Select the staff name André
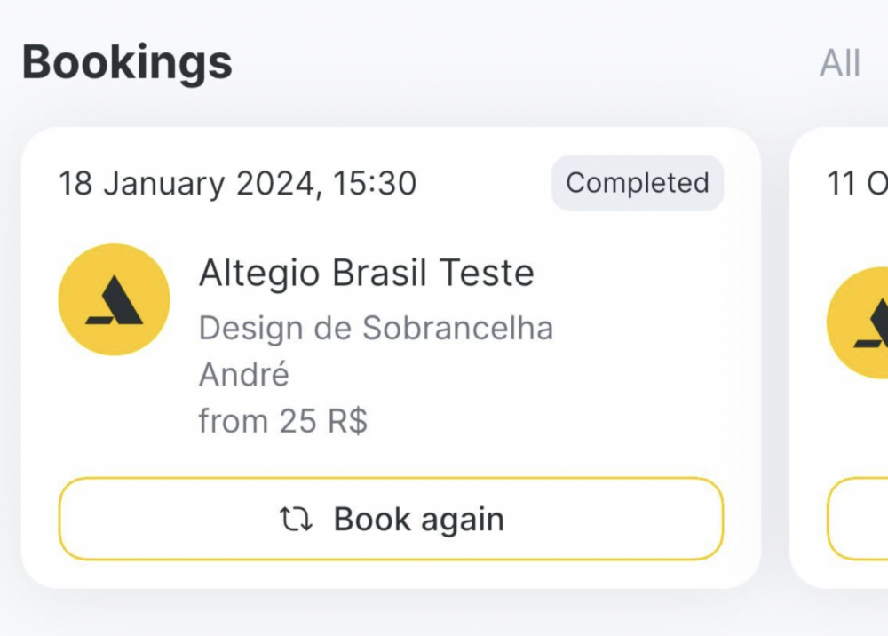Viewport: 888px width, 636px height. (244, 374)
